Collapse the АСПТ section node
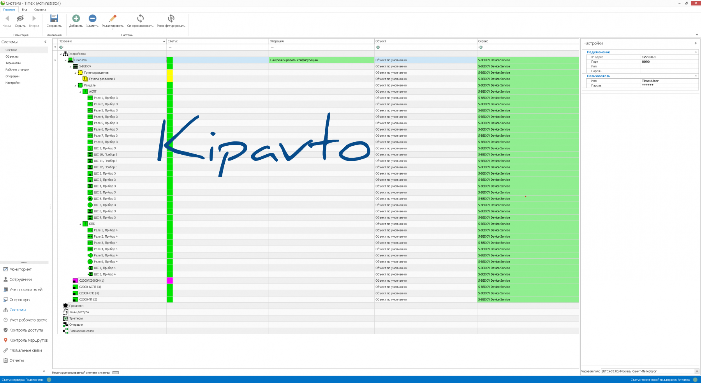The width and height of the screenshot is (701, 383). (x=81, y=92)
